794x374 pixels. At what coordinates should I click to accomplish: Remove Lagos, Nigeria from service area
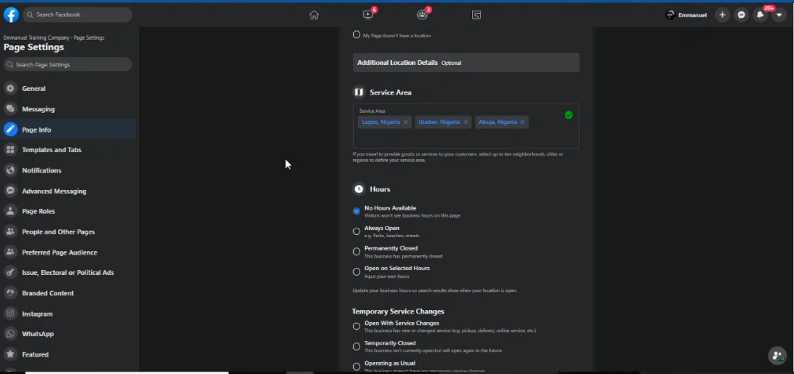(405, 122)
